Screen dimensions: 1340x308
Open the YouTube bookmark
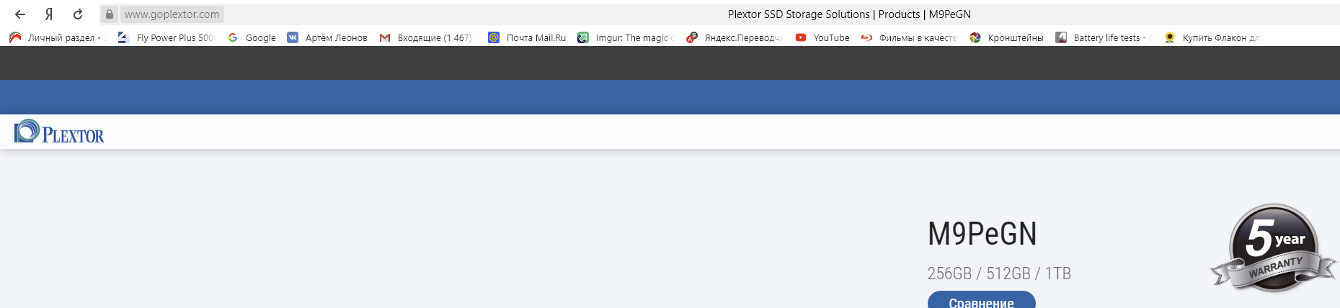pyautogui.click(x=822, y=37)
